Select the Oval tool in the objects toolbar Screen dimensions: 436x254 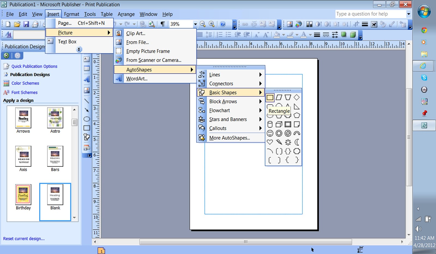tap(87, 119)
